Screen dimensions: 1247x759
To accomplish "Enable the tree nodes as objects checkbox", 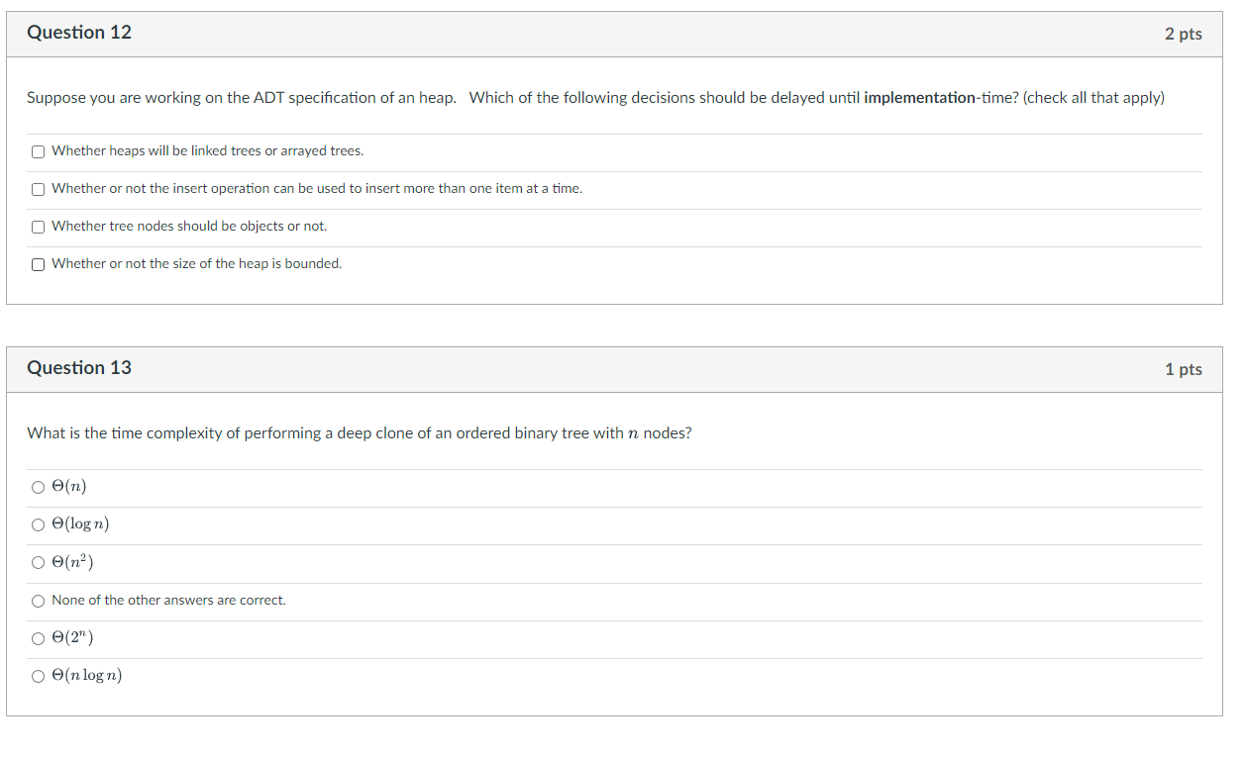I will (38, 227).
